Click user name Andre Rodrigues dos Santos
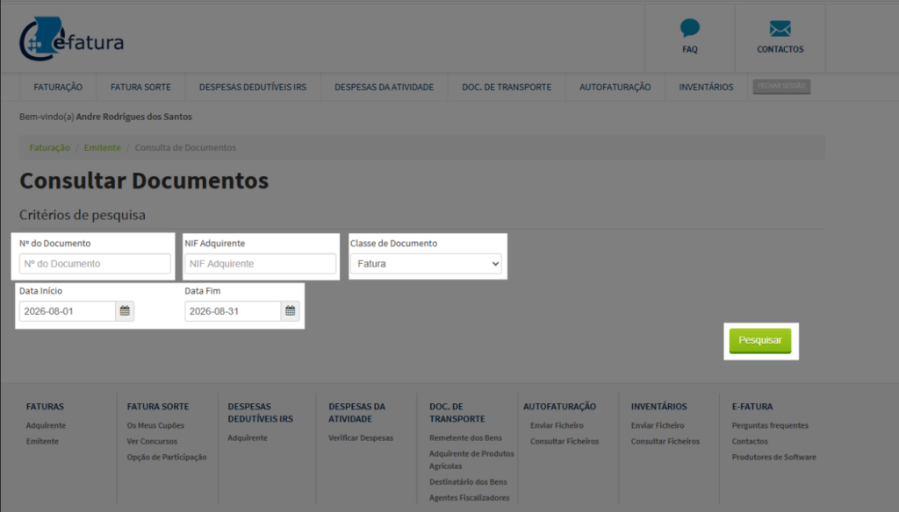The height and width of the screenshot is (512, 899). point(134,117)
